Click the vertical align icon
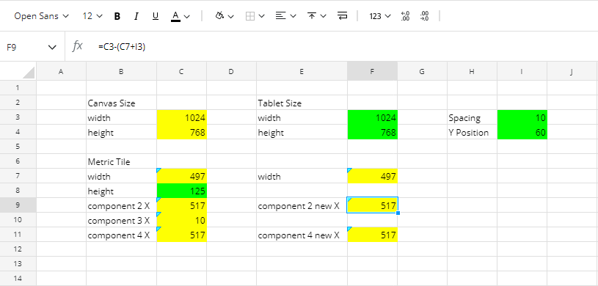The image size is (598, 286). coord(312,16)
